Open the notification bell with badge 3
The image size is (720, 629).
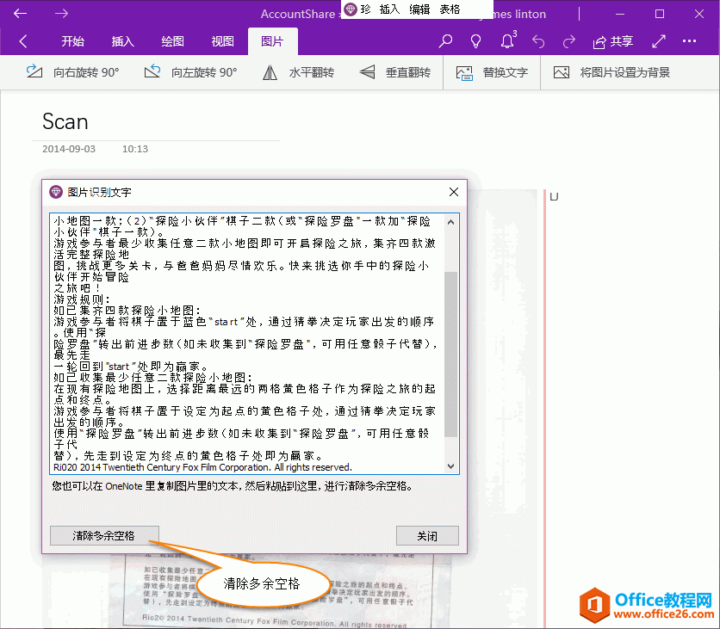pyautogui.click(x=507, y=40)
